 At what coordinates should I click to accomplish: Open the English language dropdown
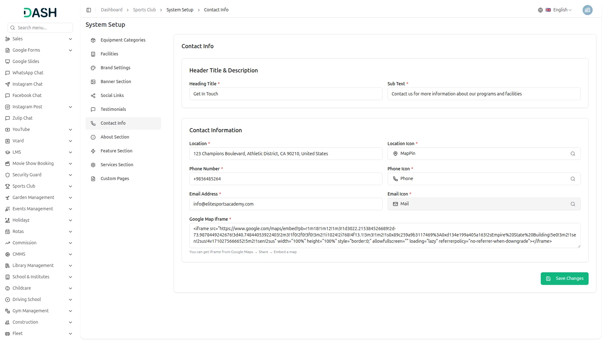[562, 10]
